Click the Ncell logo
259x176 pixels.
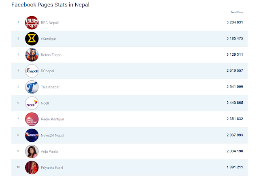point(32,103)
